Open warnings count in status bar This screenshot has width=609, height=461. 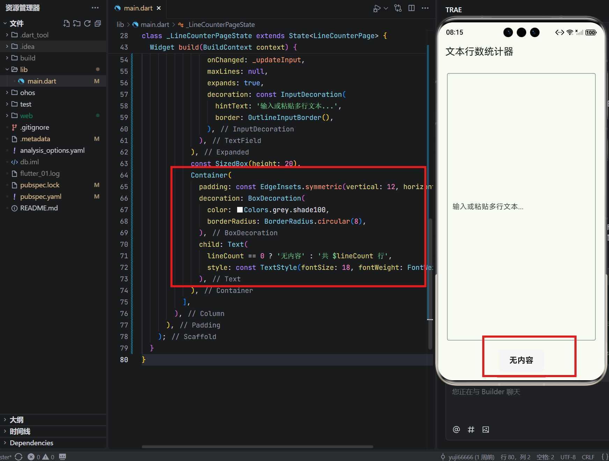pyautogui.click(x=49, y=457)
